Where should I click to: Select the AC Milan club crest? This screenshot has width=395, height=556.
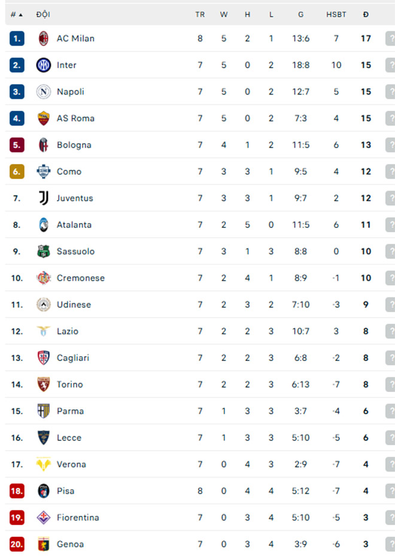[x=43, y=38]
